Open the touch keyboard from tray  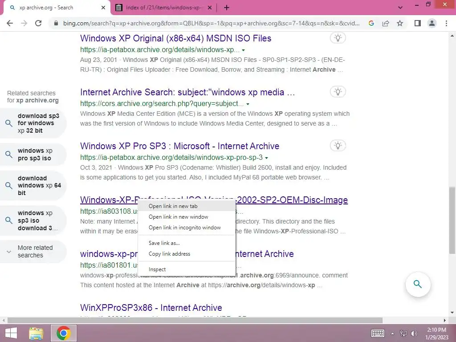pos(378,333)
